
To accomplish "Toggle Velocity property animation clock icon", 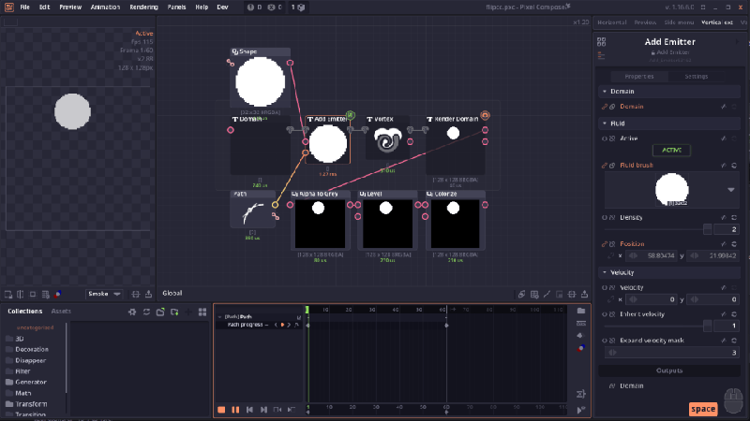I will point(604,288).
